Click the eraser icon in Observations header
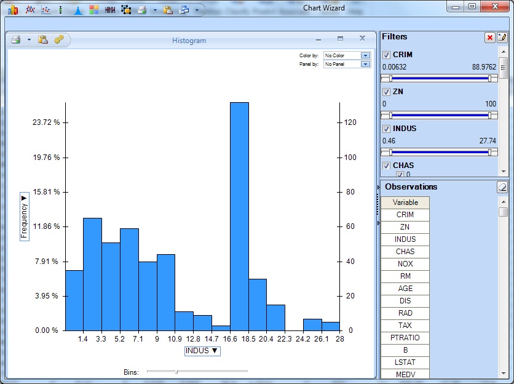This screenshot has width=514, height=384. pyautogui.click(x=502, y=187)
